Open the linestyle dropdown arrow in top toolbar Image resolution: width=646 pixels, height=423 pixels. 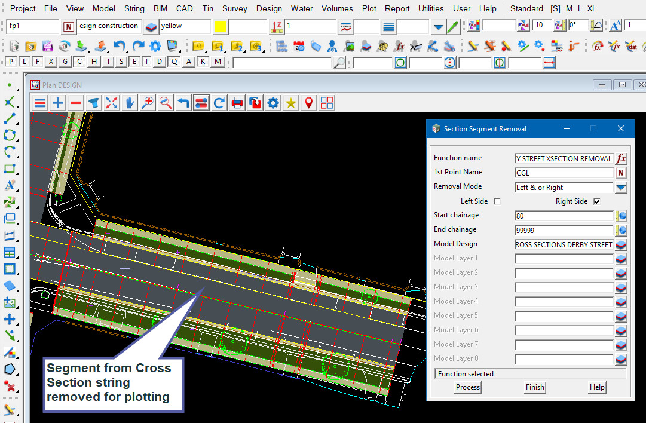[x=439, y=27]
